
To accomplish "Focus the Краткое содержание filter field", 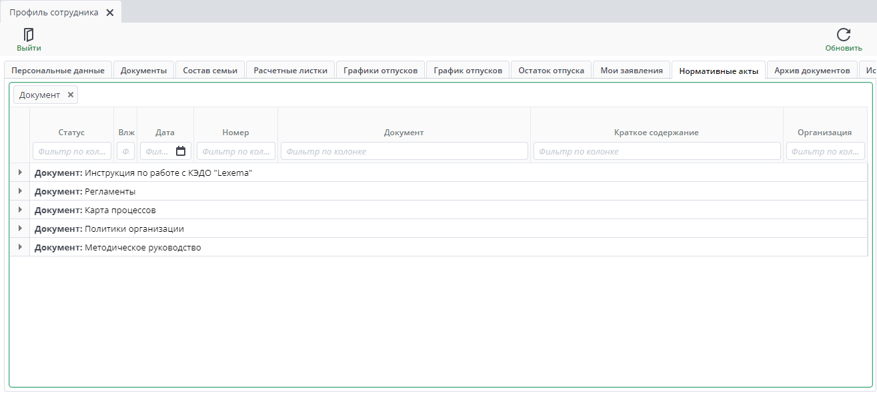I will pyautogui.click(x=656, y=151).
